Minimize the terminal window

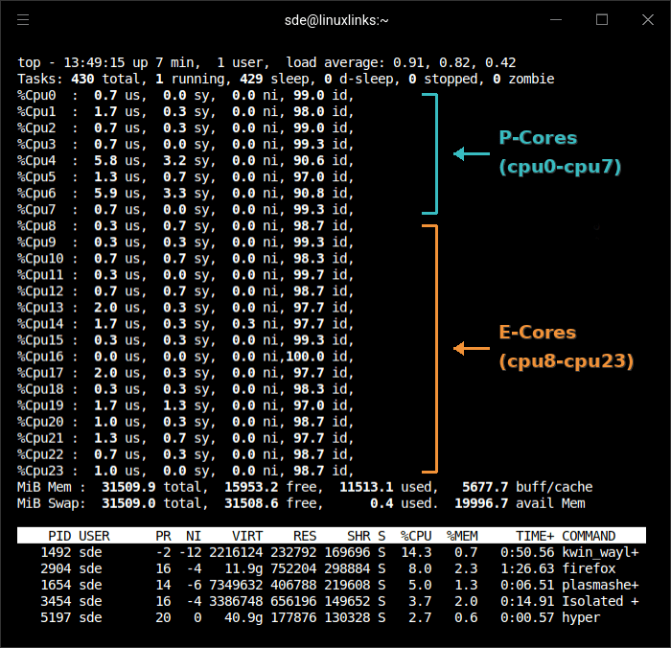click(x=555, y=20)
